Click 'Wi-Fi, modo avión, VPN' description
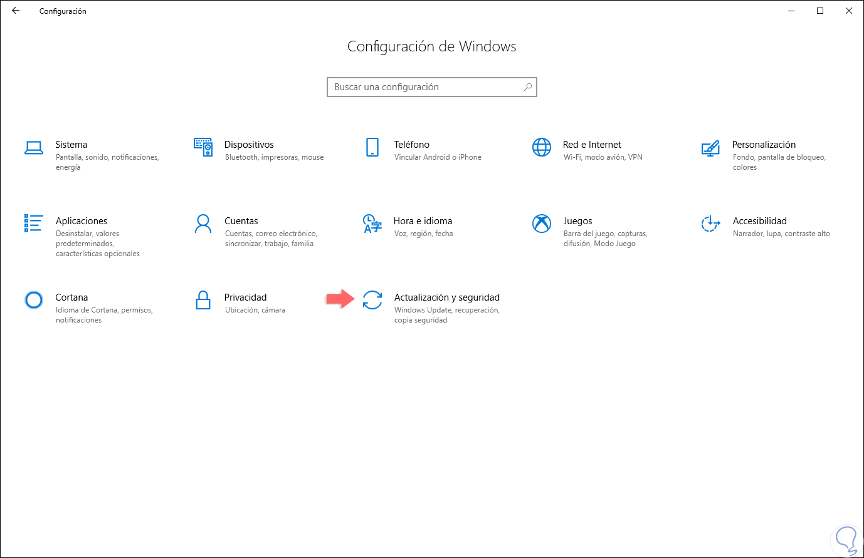 (x=603, y=157)
